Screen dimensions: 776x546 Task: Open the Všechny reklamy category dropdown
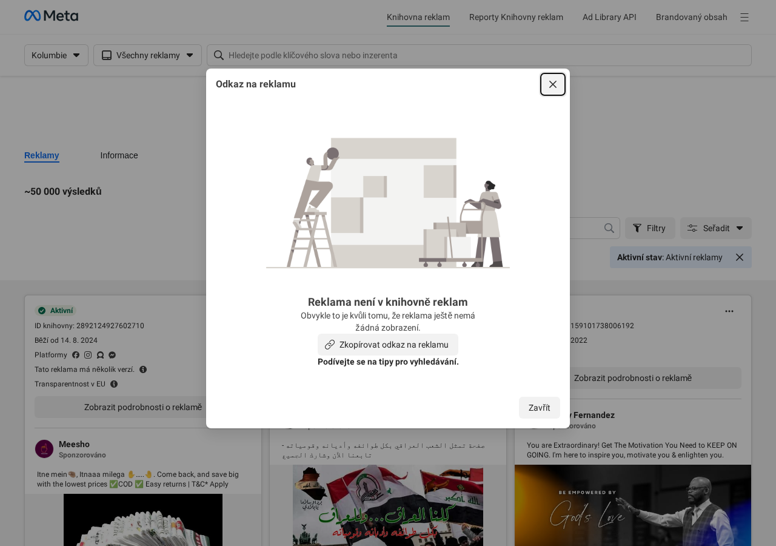pos(147,55)
